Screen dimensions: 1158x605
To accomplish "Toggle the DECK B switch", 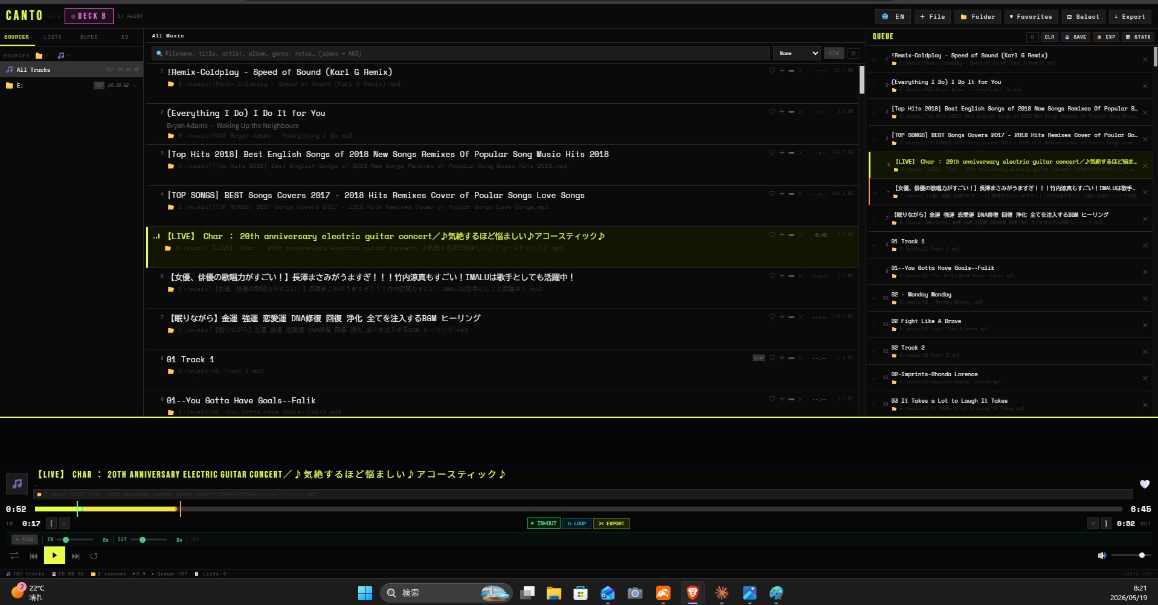I will [x=89, y=16].
